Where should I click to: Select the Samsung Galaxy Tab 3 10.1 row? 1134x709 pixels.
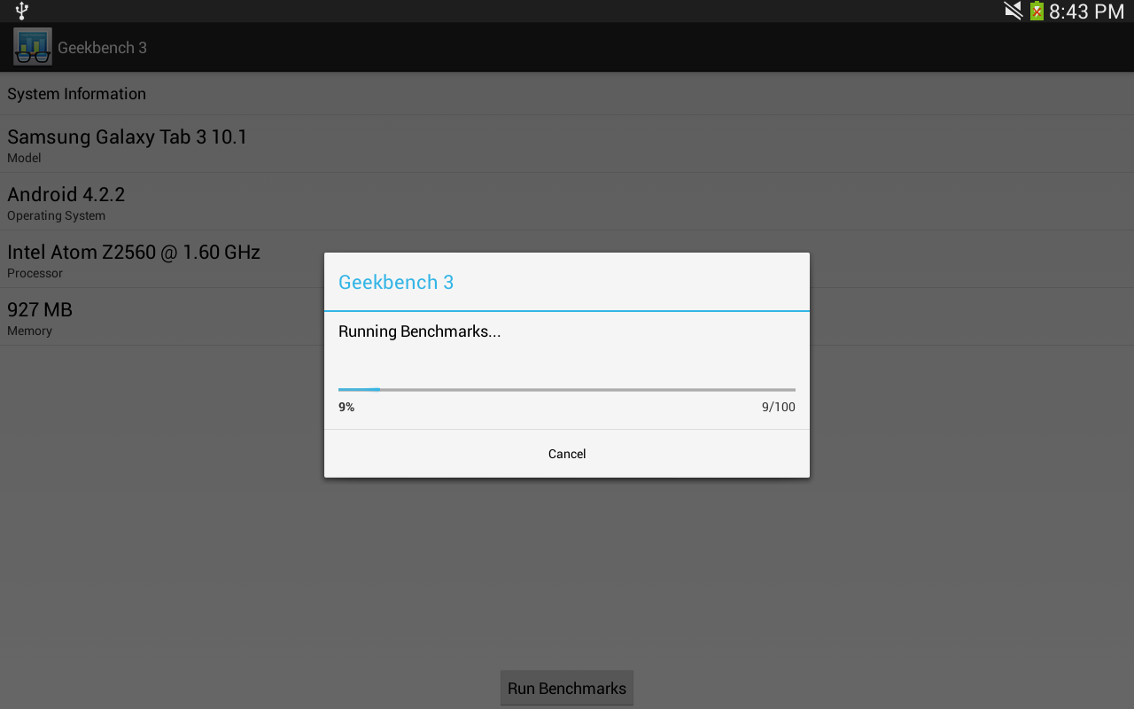point(567,144)
